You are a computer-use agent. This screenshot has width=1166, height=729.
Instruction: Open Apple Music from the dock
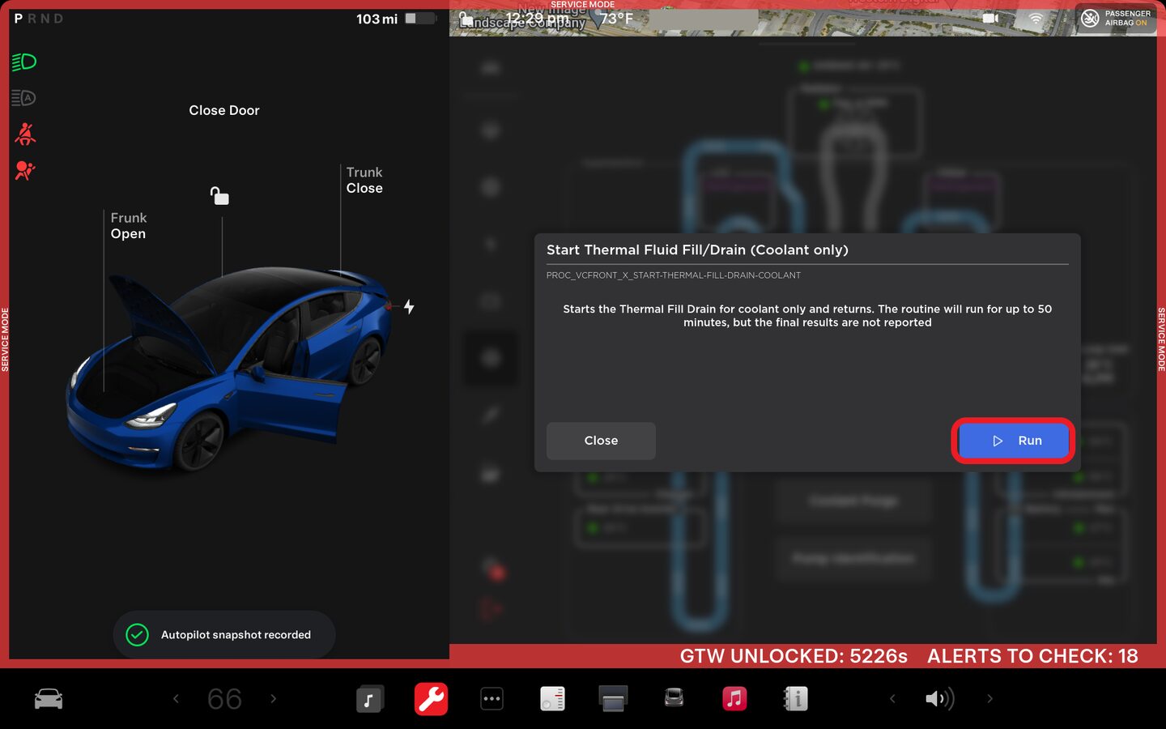(x=734, y=698)
